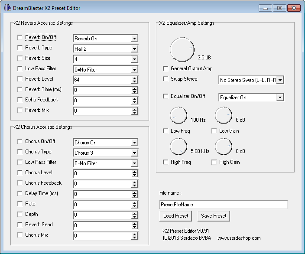Viewport: 305px width, 254px height.
Task: Click the General Output Amp knob
Action: point(182,49)
